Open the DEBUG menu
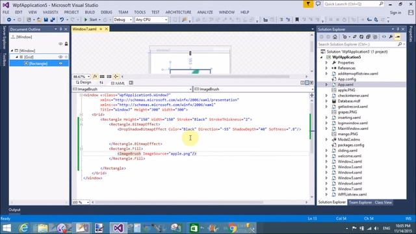Viewport: 416px width, 234px height. coord(107,12)
